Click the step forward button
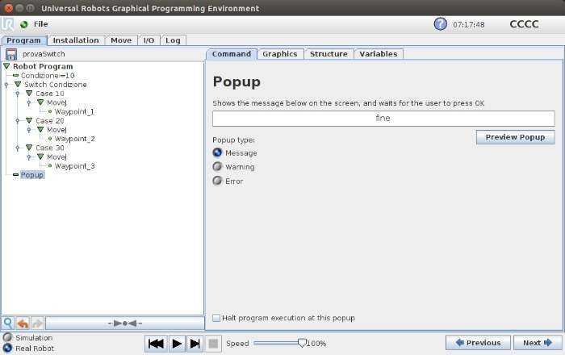 [195, 344]
